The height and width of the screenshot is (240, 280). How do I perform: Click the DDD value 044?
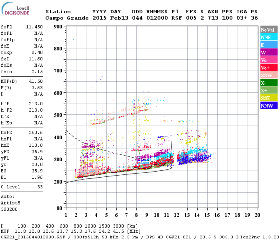137,18
